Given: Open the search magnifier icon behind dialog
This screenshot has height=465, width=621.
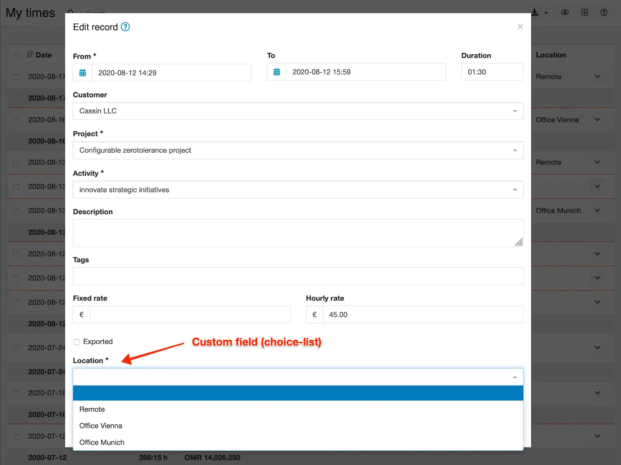Looking at the screenshot, I should pyautogui.click(x=71, y=13).
